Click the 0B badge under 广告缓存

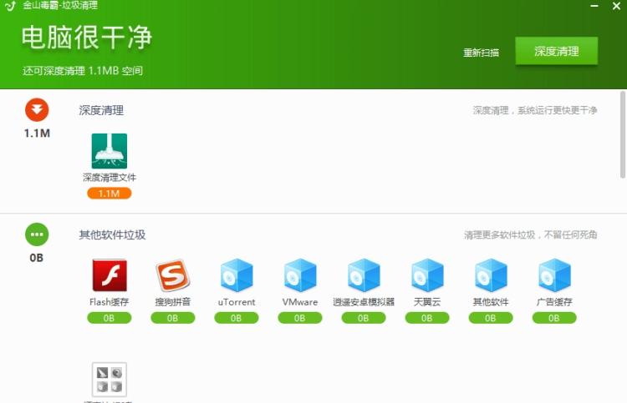pos(554,318)
